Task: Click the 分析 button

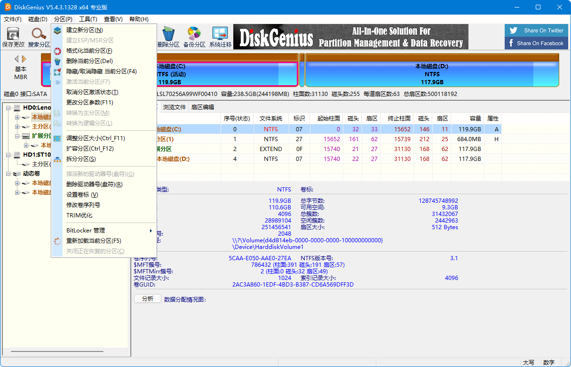Action: (148, 299)
